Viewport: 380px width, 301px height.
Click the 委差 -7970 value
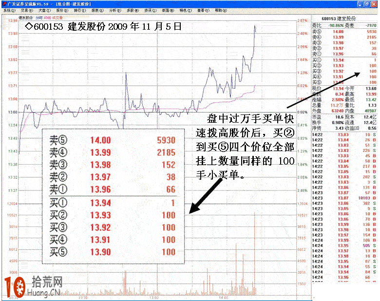click(x=371, y=25)
